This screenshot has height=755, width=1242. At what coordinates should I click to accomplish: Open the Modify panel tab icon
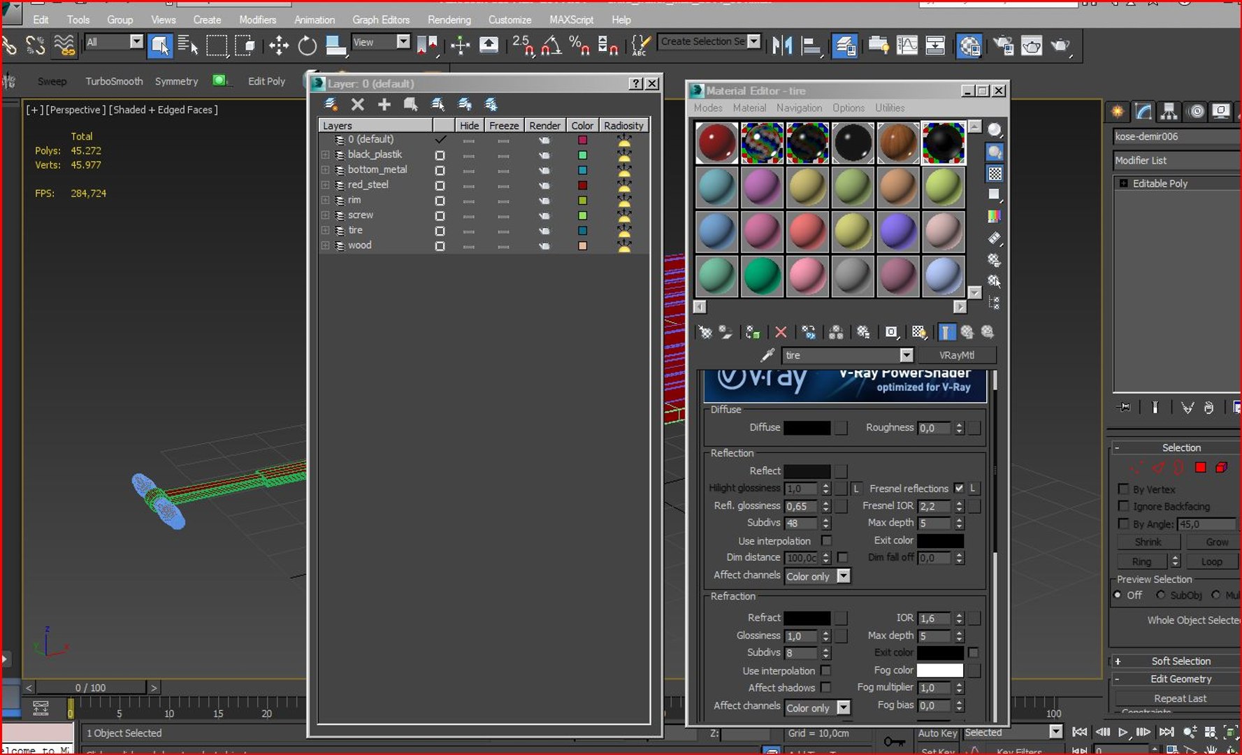[x=1143, y=112]
